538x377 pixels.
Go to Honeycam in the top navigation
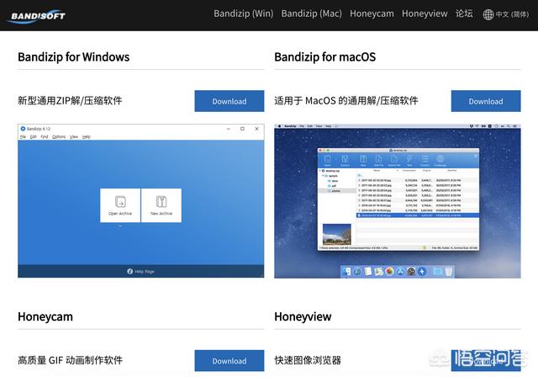(372, 13)
